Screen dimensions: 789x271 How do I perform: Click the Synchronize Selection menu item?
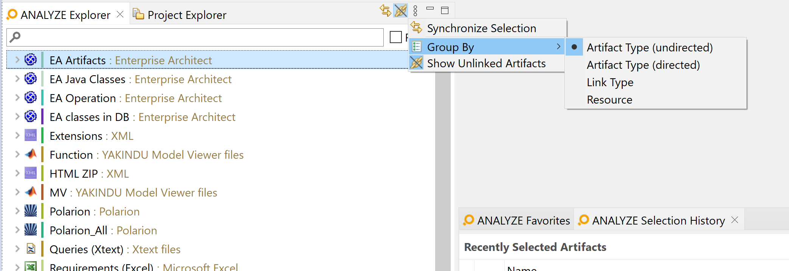[487, 28]
